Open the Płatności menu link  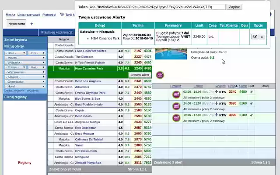click(x=49, y=14)
